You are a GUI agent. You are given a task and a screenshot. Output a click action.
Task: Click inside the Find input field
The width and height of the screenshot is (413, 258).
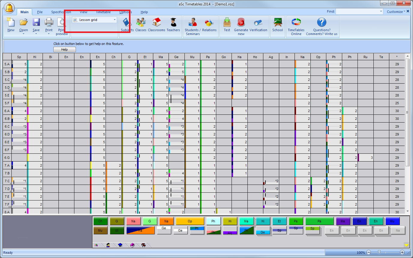pyautogui.click(x=358, y=12)
